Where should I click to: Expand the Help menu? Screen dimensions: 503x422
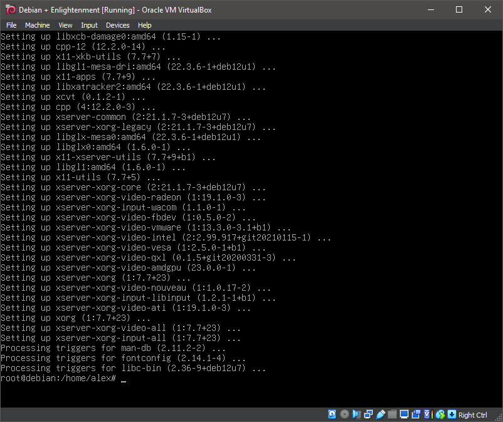click(x=144, y=25)
